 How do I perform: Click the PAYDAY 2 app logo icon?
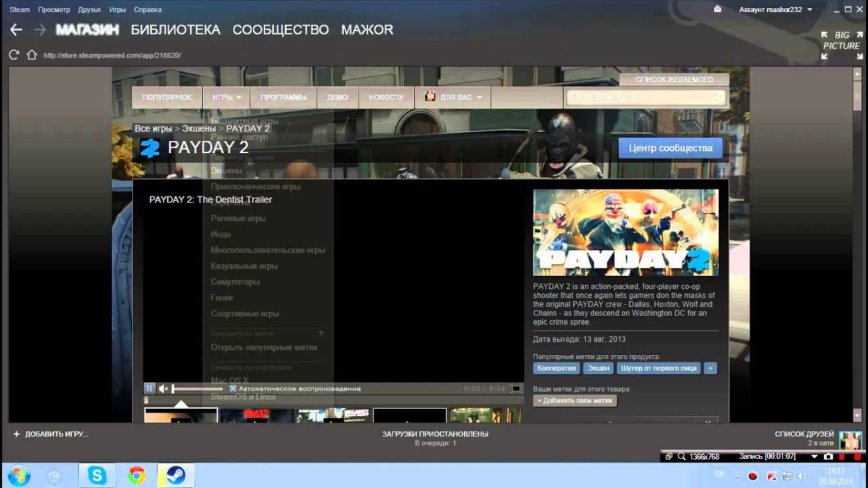coord(150,148)
